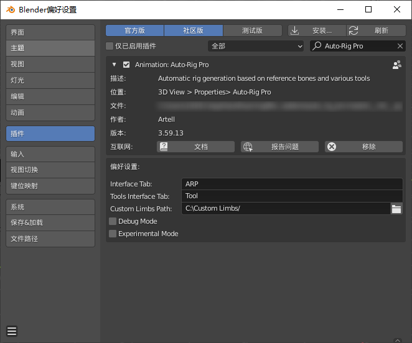The image size is (412, 343).
Task: Click the 报告问题 report issue button
Action: pyautogui.click(x=279, y=147)
